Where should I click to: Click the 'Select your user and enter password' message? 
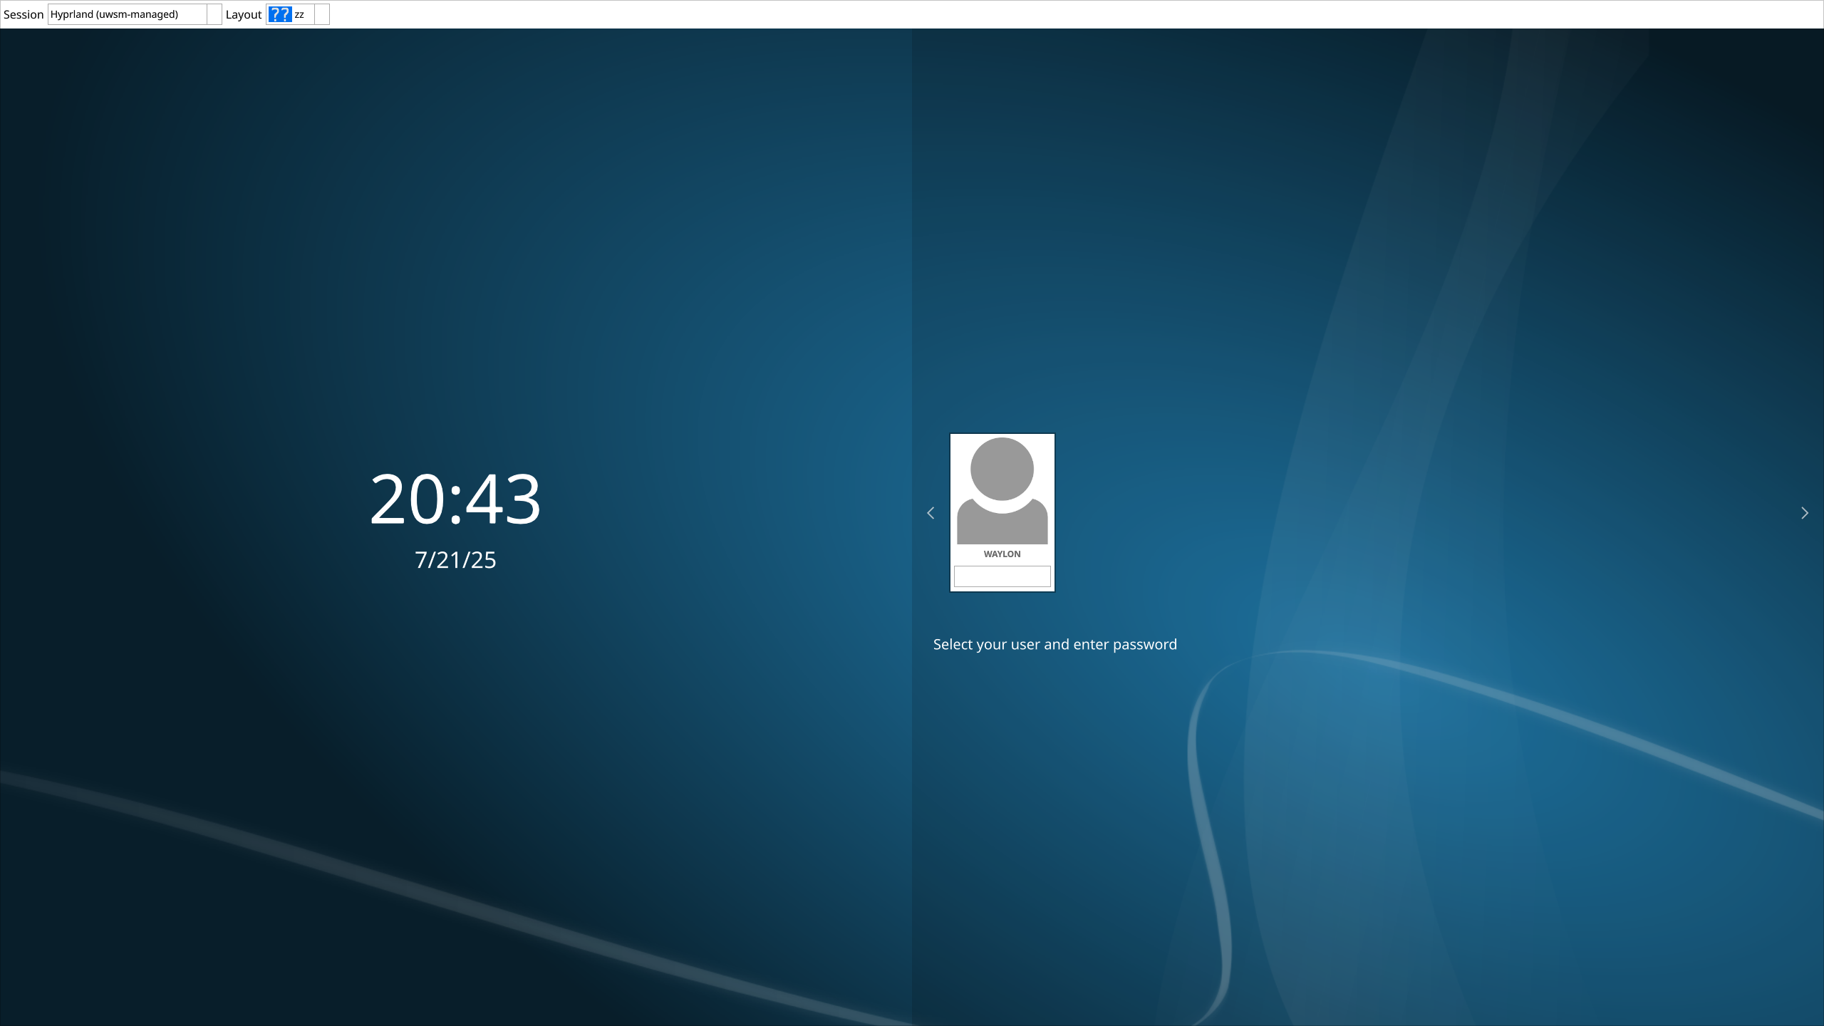[1054, 645]
